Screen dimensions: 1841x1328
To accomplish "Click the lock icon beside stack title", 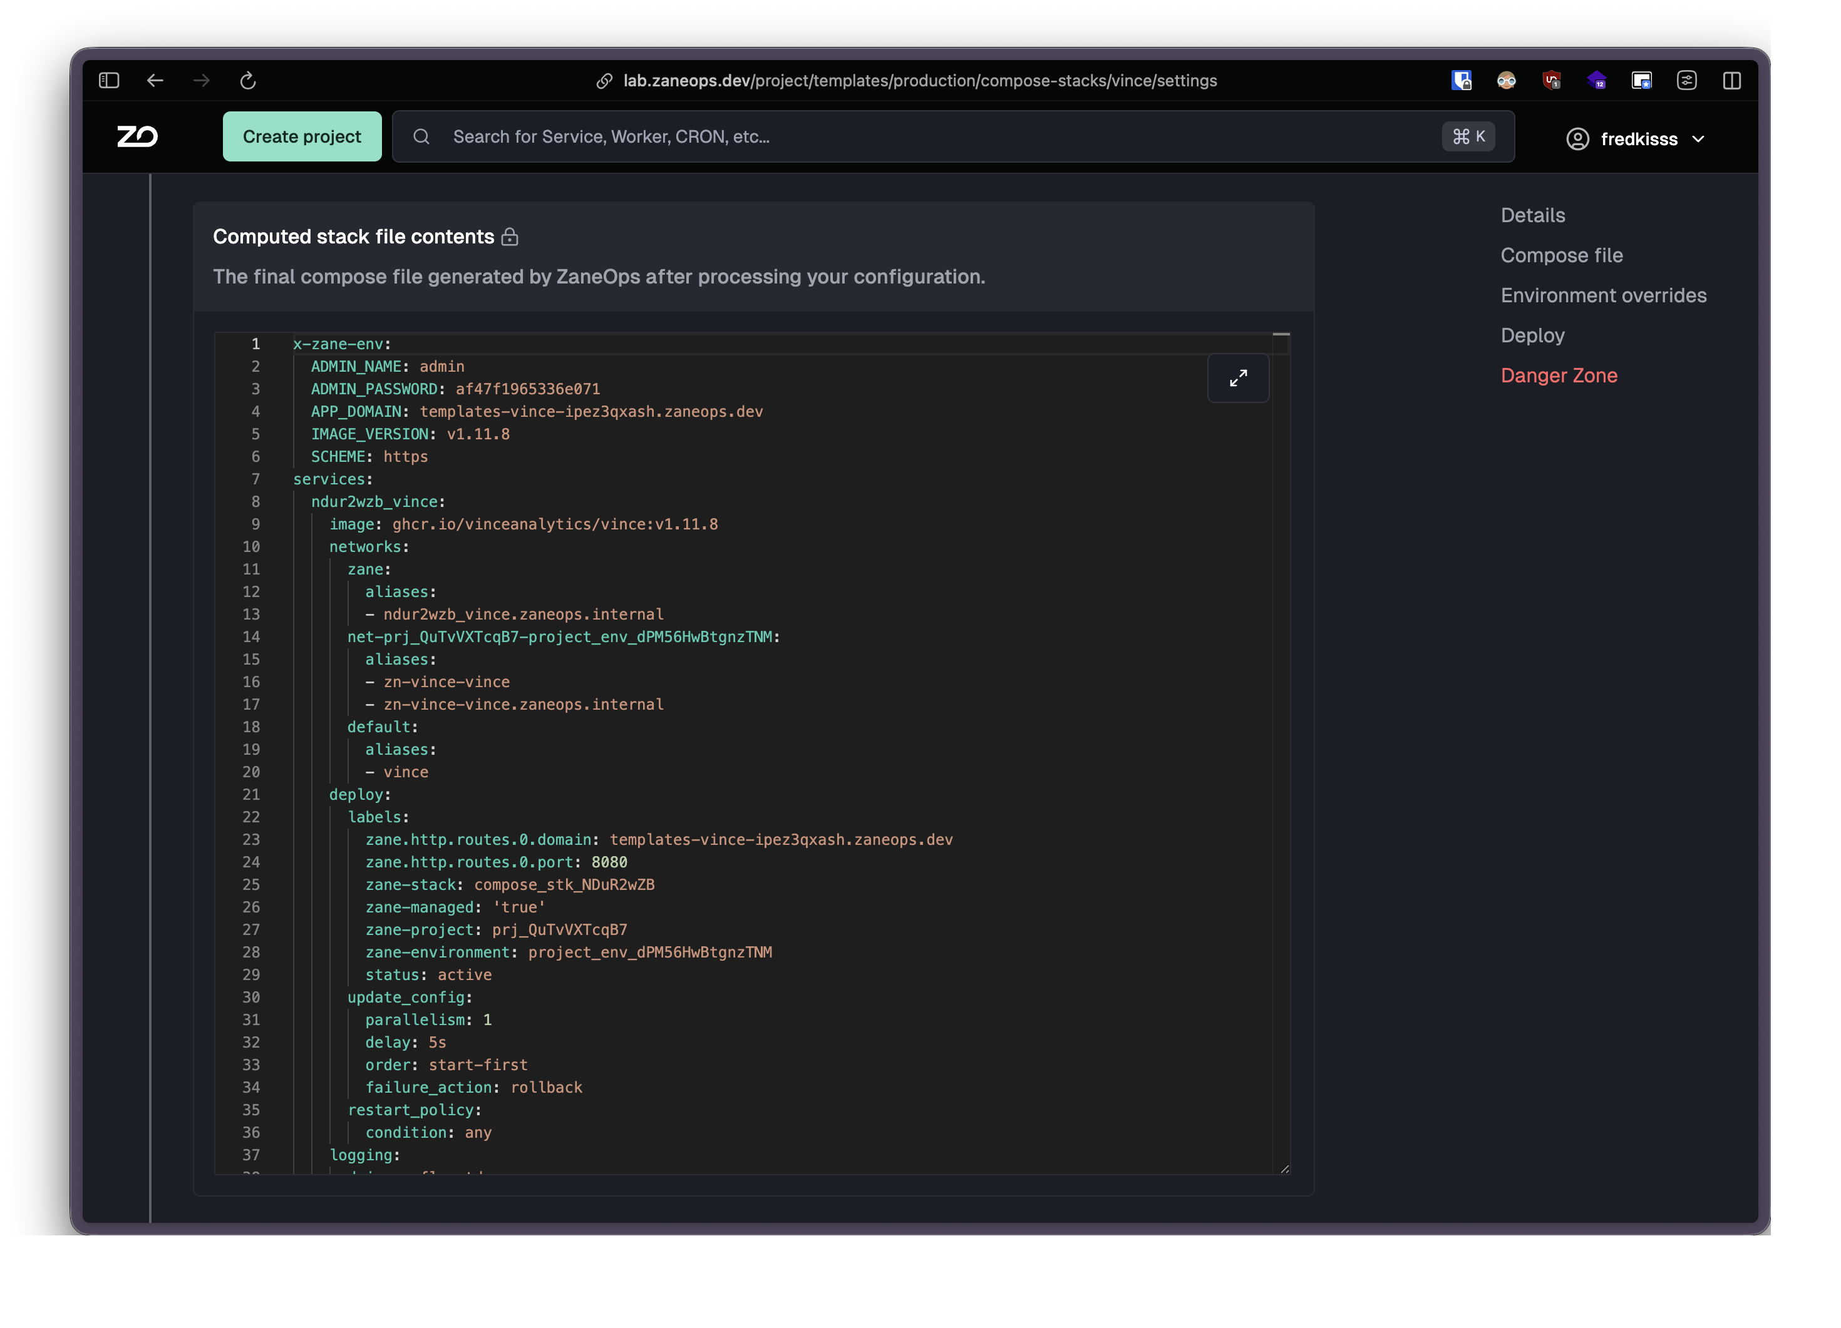I will tap(510, 237).
